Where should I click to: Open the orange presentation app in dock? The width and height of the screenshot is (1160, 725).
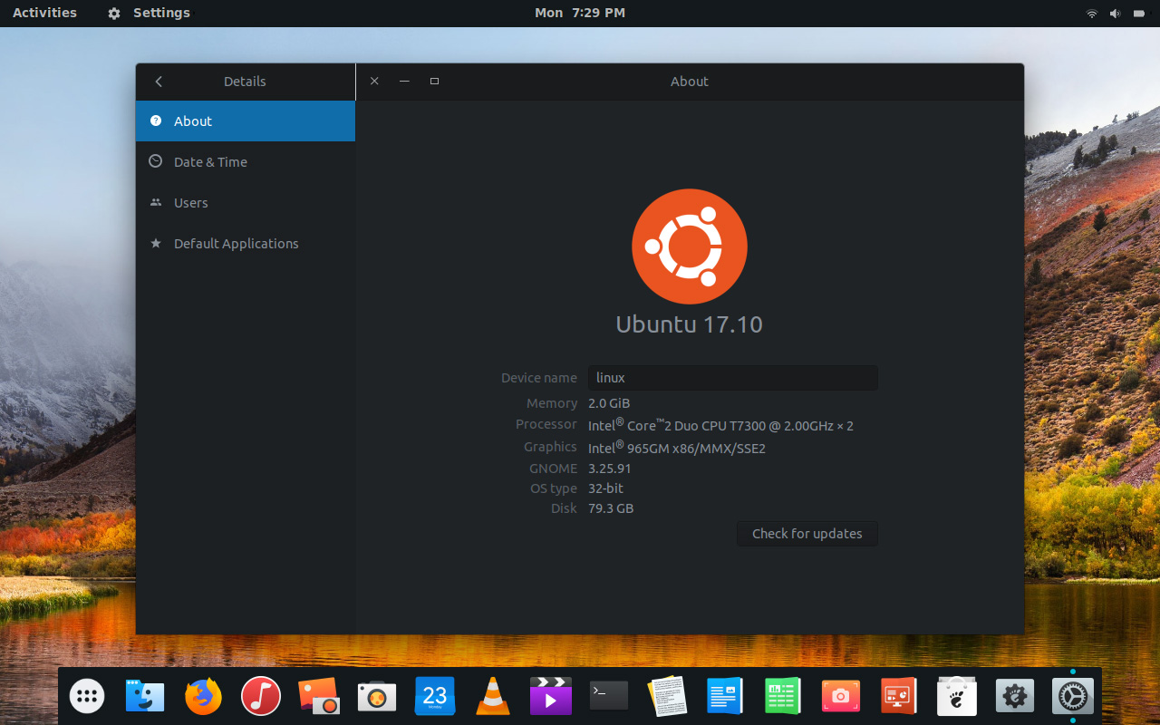click(899, 696)
